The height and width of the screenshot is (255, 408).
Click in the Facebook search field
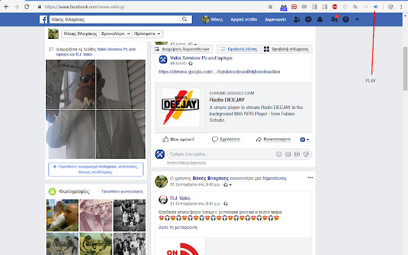pos(113,19)
